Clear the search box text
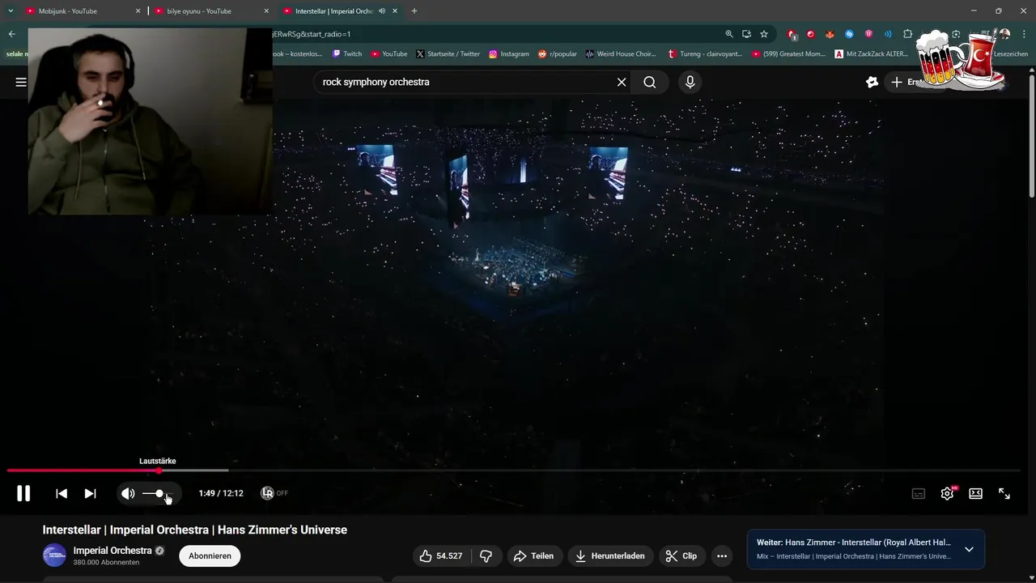1036x583 pixels. click(622, 82)
